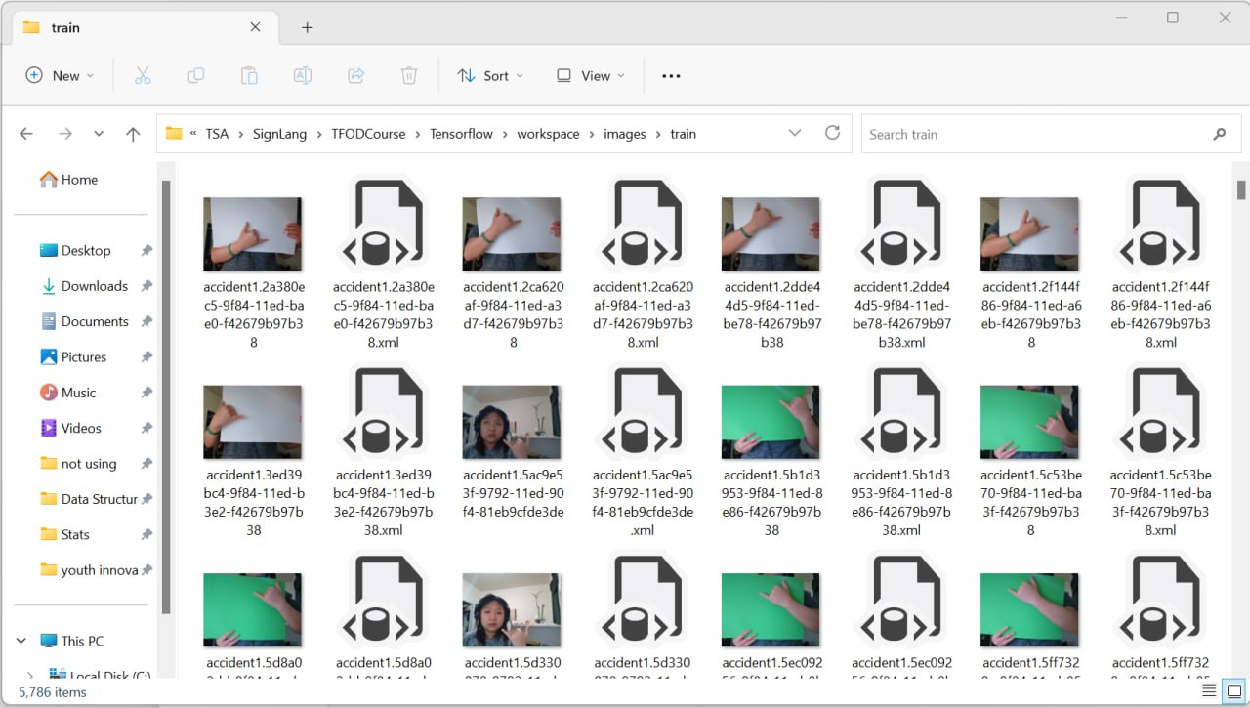The height and width of the screenshot is (708, 1250).
Task: Open the View dropdown menu
Action: click(590, 75)
